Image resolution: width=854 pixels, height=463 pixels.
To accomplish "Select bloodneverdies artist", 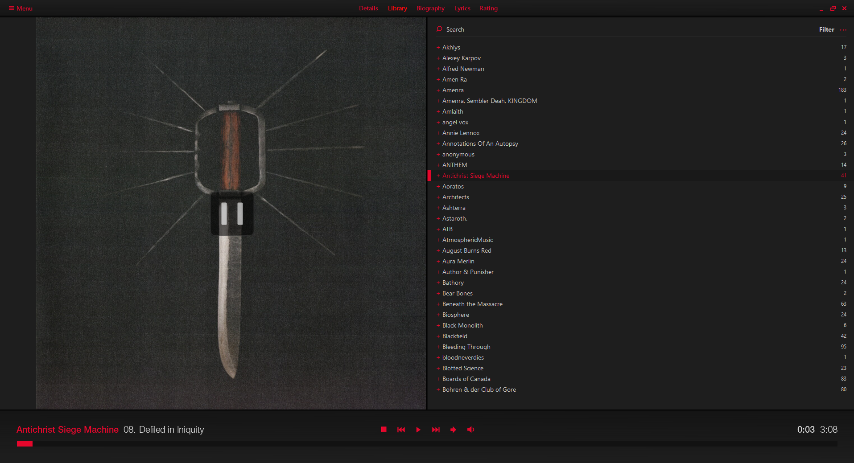I will [x=463, y=357].
